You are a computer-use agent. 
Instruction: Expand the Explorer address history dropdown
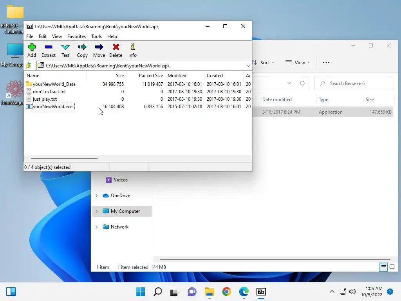coord(289,83)
